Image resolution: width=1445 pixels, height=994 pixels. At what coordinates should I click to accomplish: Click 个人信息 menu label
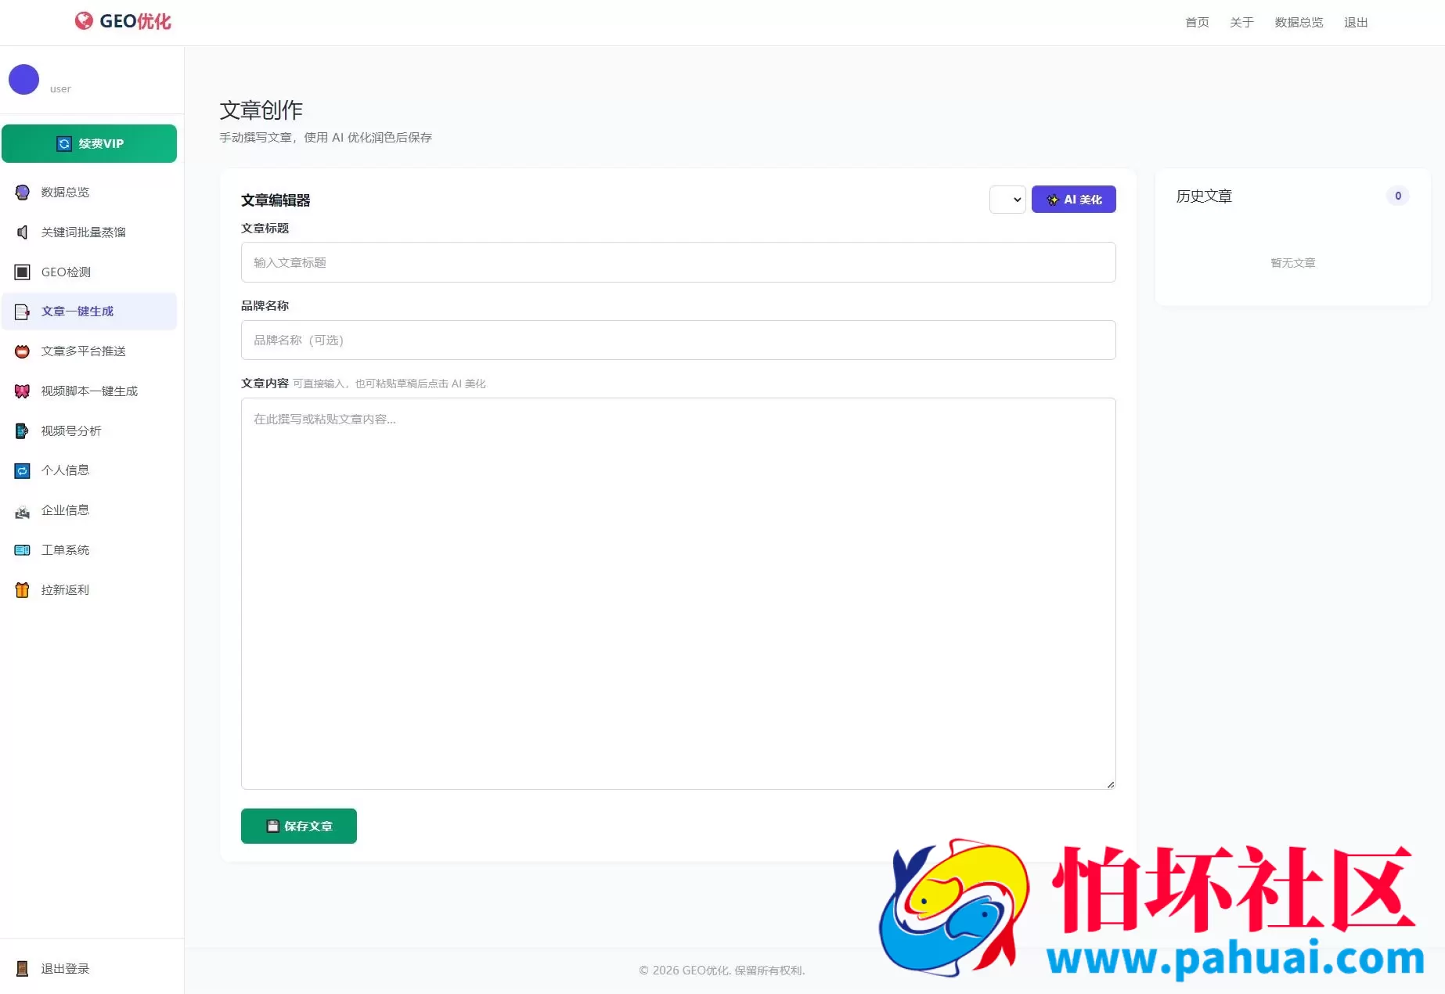click(65, 470)
